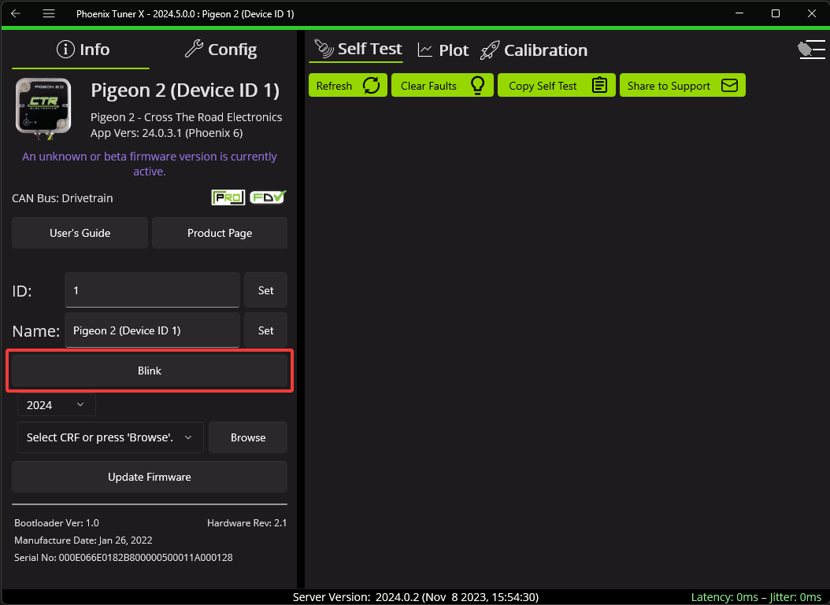This screenshot has width=830, height=605.
Task: Open the hamburger menu
Action: click(49, 13)
